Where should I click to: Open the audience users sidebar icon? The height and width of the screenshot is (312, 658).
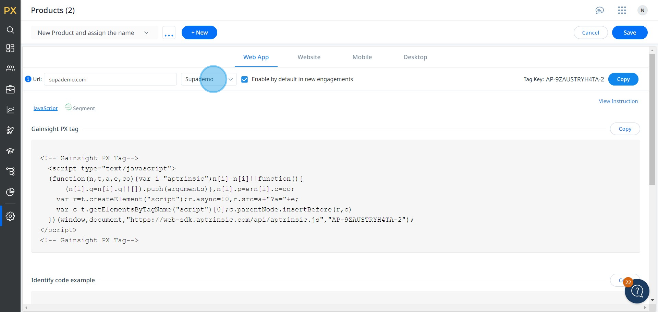tap(10, 68)
